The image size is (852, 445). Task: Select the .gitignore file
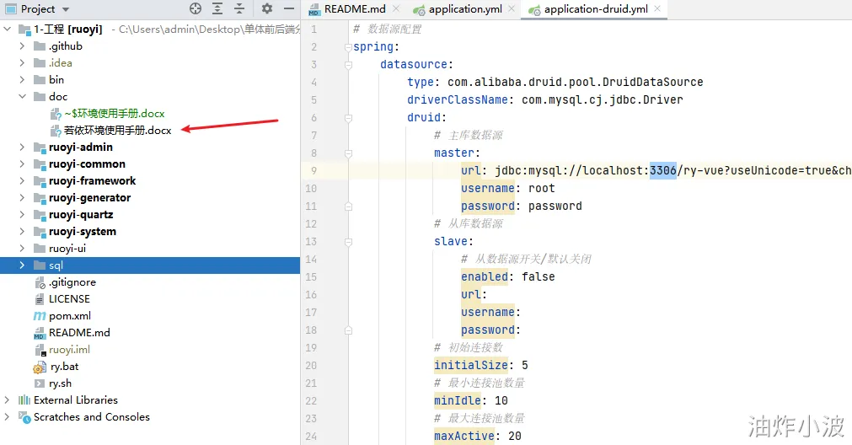coord(72,282)
